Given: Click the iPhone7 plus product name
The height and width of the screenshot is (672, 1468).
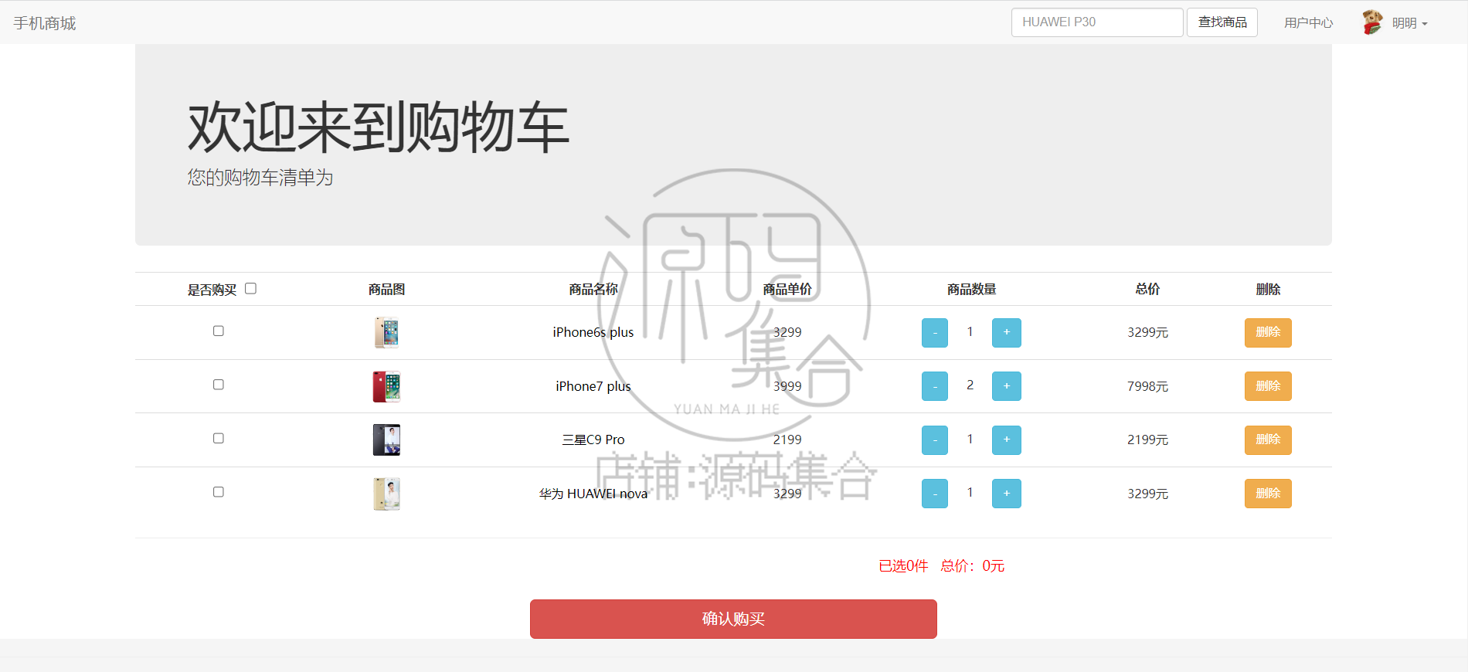Looking at the screenshot, I should click(593, 386).
